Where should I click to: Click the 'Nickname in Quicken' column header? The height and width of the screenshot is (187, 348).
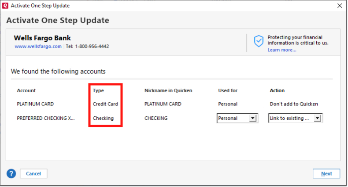point(168,90)
